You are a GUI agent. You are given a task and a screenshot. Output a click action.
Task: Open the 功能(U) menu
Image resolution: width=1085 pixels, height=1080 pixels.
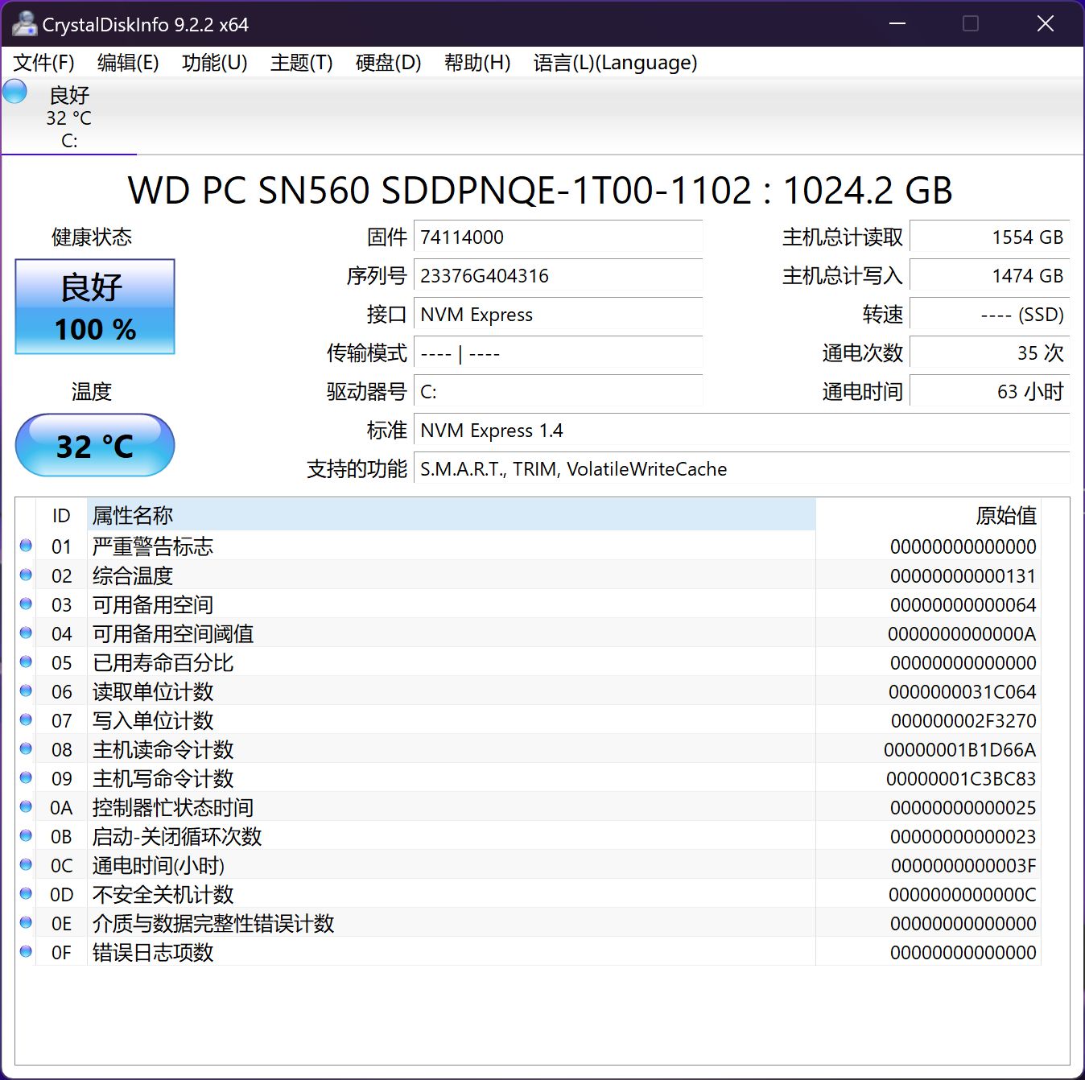coord(215,63)
